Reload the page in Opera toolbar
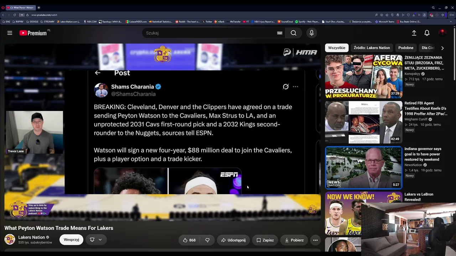The height and width of the screenshot is (256, 456). click(x=15, y=15)
